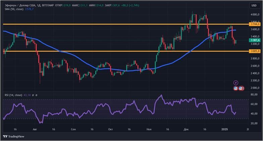This screenshot has width=263, height=141.
Task: Select the upper orange horizontal resistance line
Action: [101, 24]
